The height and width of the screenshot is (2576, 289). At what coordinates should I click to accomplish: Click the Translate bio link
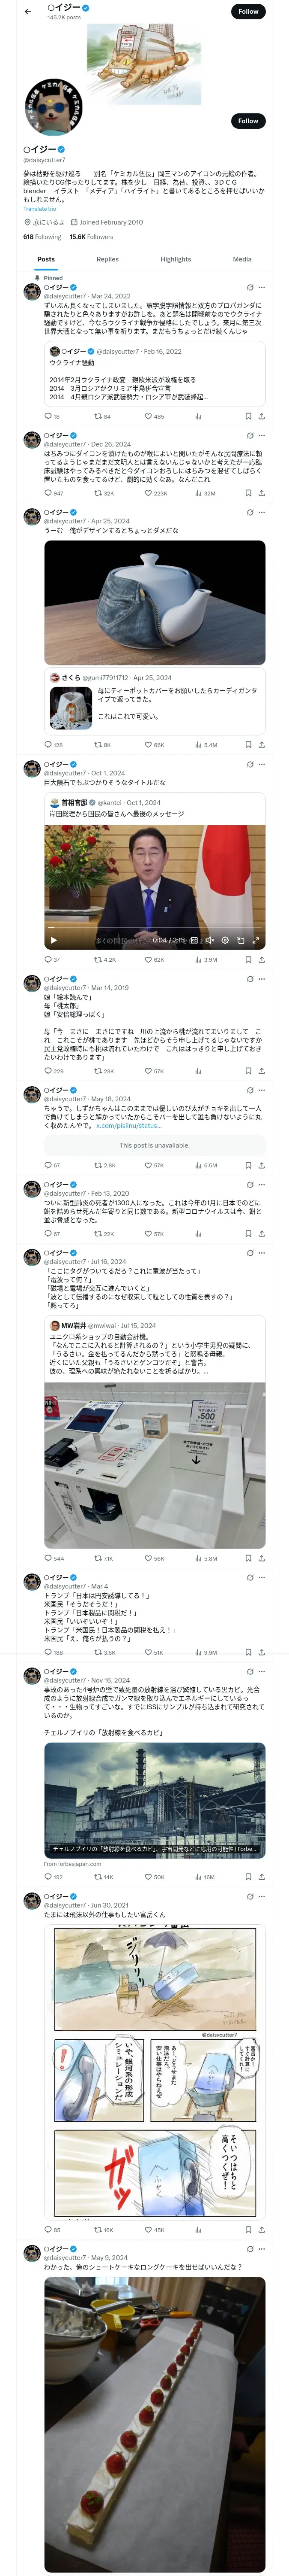click(x=40, y=208)
